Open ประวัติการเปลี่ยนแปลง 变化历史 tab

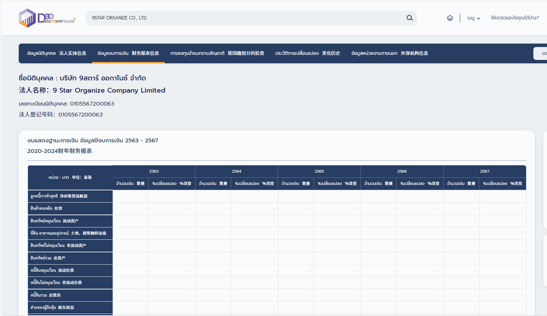(x=308, y=53)
